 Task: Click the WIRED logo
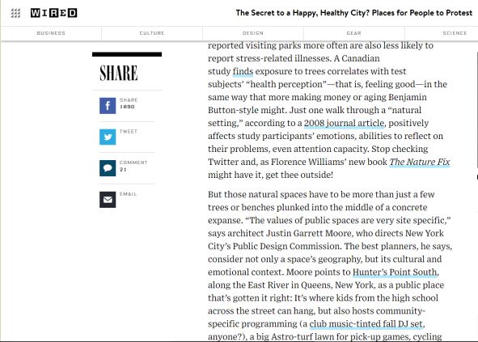point(53,13)
